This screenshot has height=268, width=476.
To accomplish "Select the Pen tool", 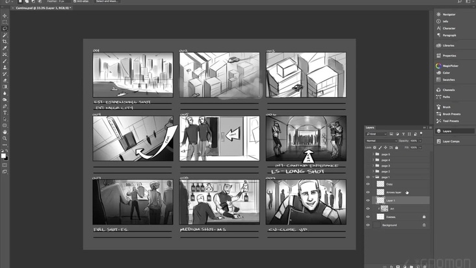I will (x=5, y=106).
